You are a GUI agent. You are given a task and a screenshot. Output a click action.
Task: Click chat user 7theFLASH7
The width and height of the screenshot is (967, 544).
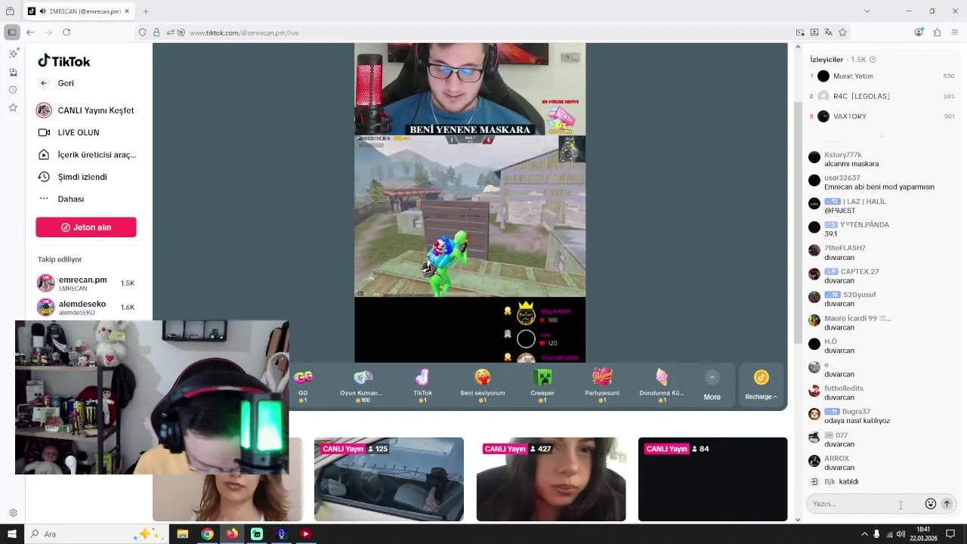click(x=845, y=248)
